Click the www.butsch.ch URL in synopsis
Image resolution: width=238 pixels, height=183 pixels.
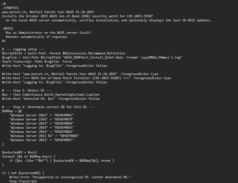[x=17, y=12]
